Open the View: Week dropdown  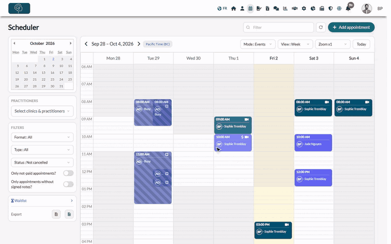pyautogui.click(x=295, y=44)
